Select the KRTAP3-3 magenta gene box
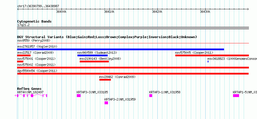 79,96
